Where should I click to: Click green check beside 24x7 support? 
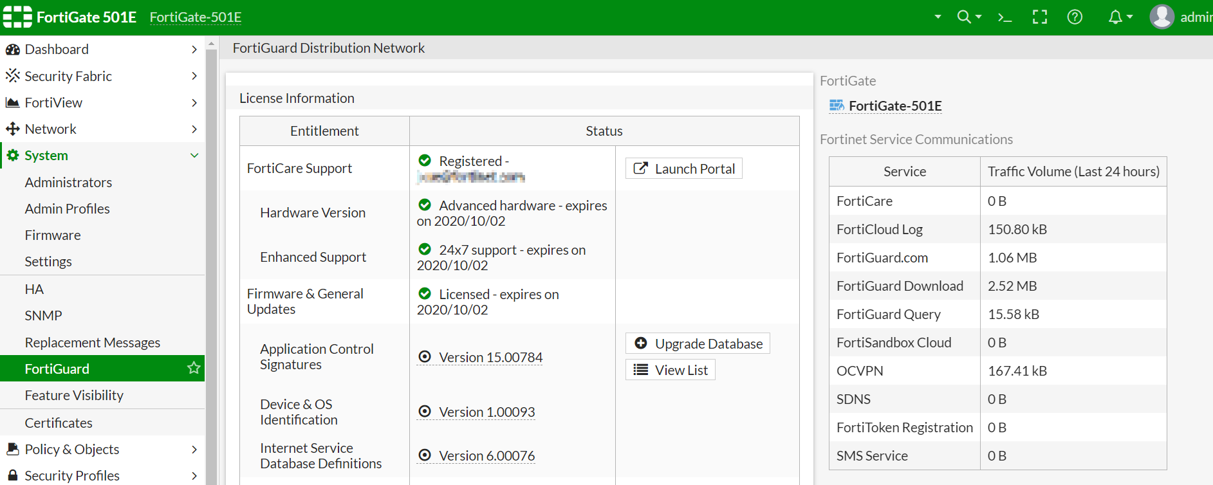point(425,249)
